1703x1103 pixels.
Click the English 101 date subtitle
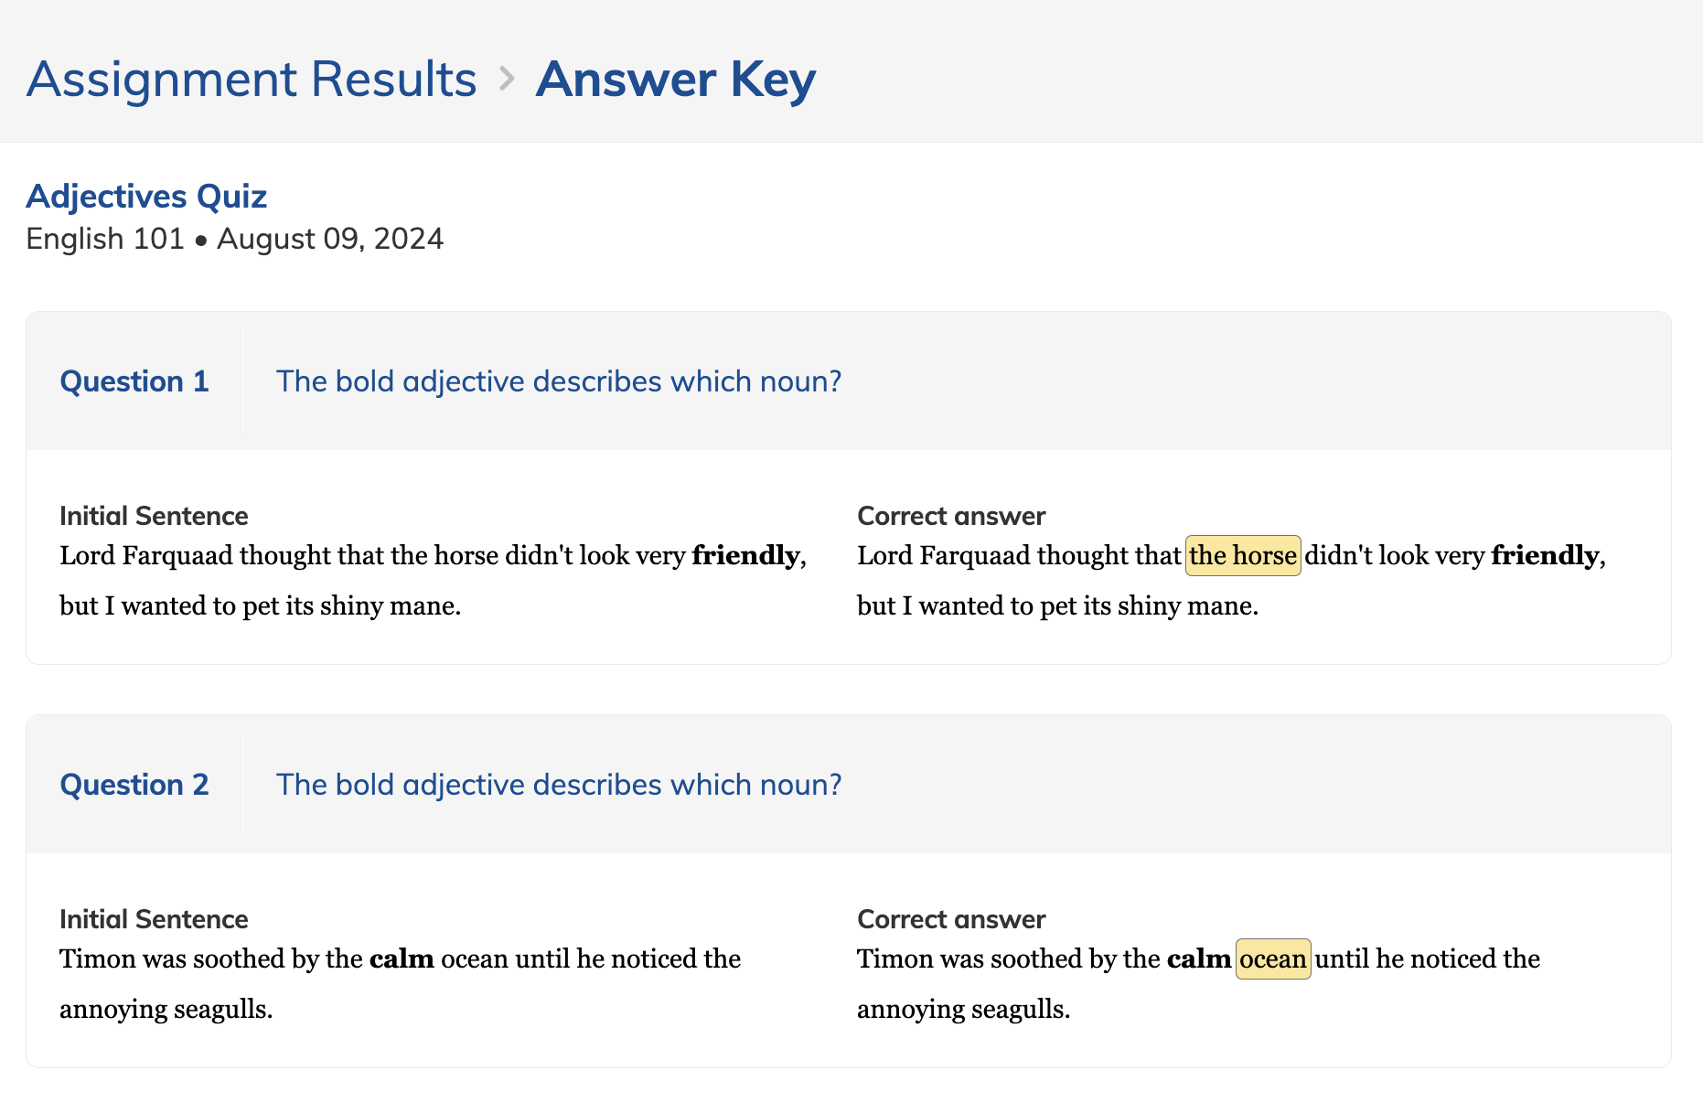point(234,239)
